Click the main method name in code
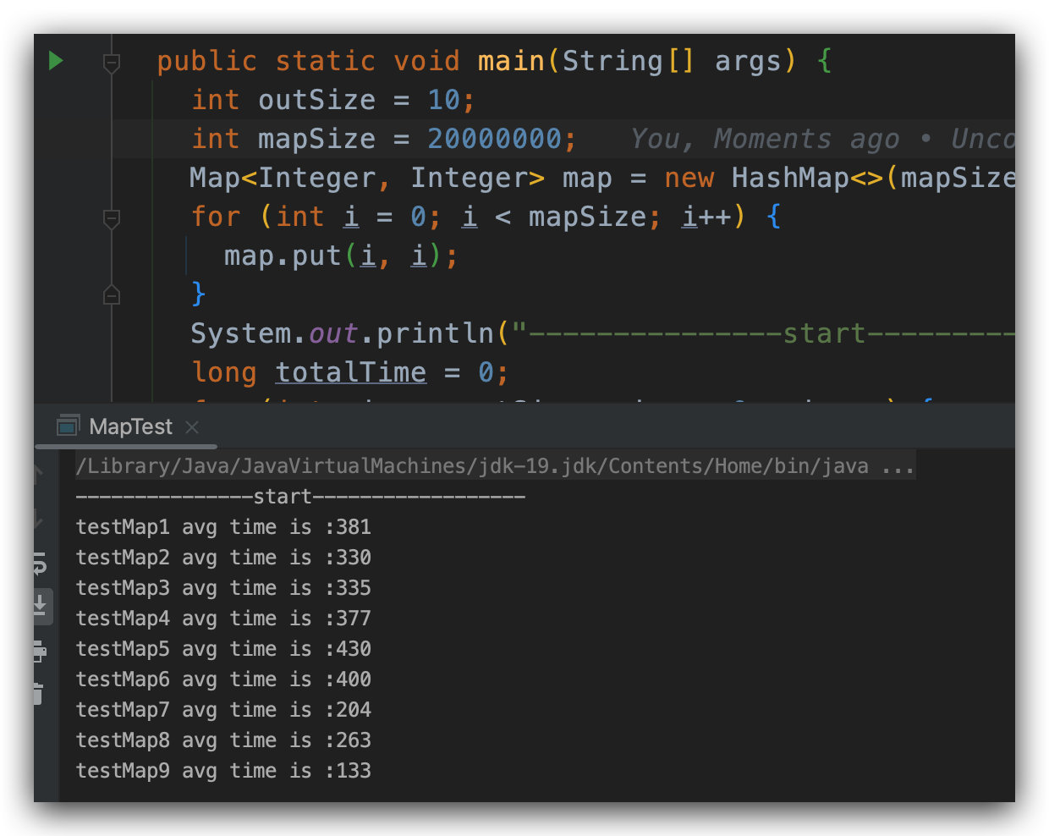 coord(511,61)
